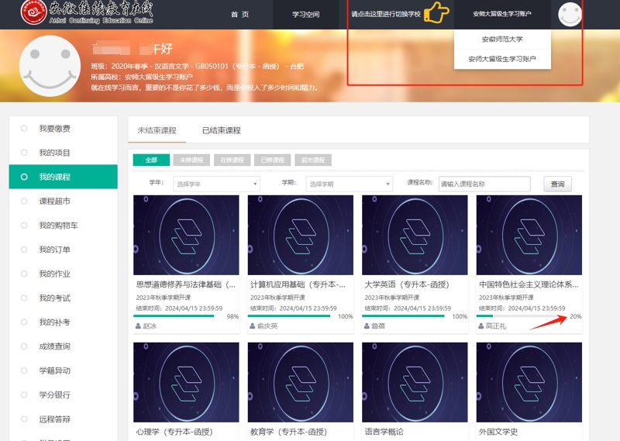
Task: Select the 我的项目 sidebar radio circle
Action: pyautogui.click(x=24, y=153)
